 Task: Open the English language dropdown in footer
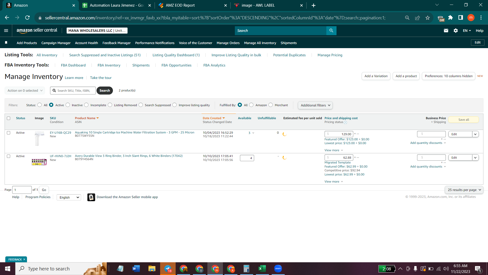(69, 197)
